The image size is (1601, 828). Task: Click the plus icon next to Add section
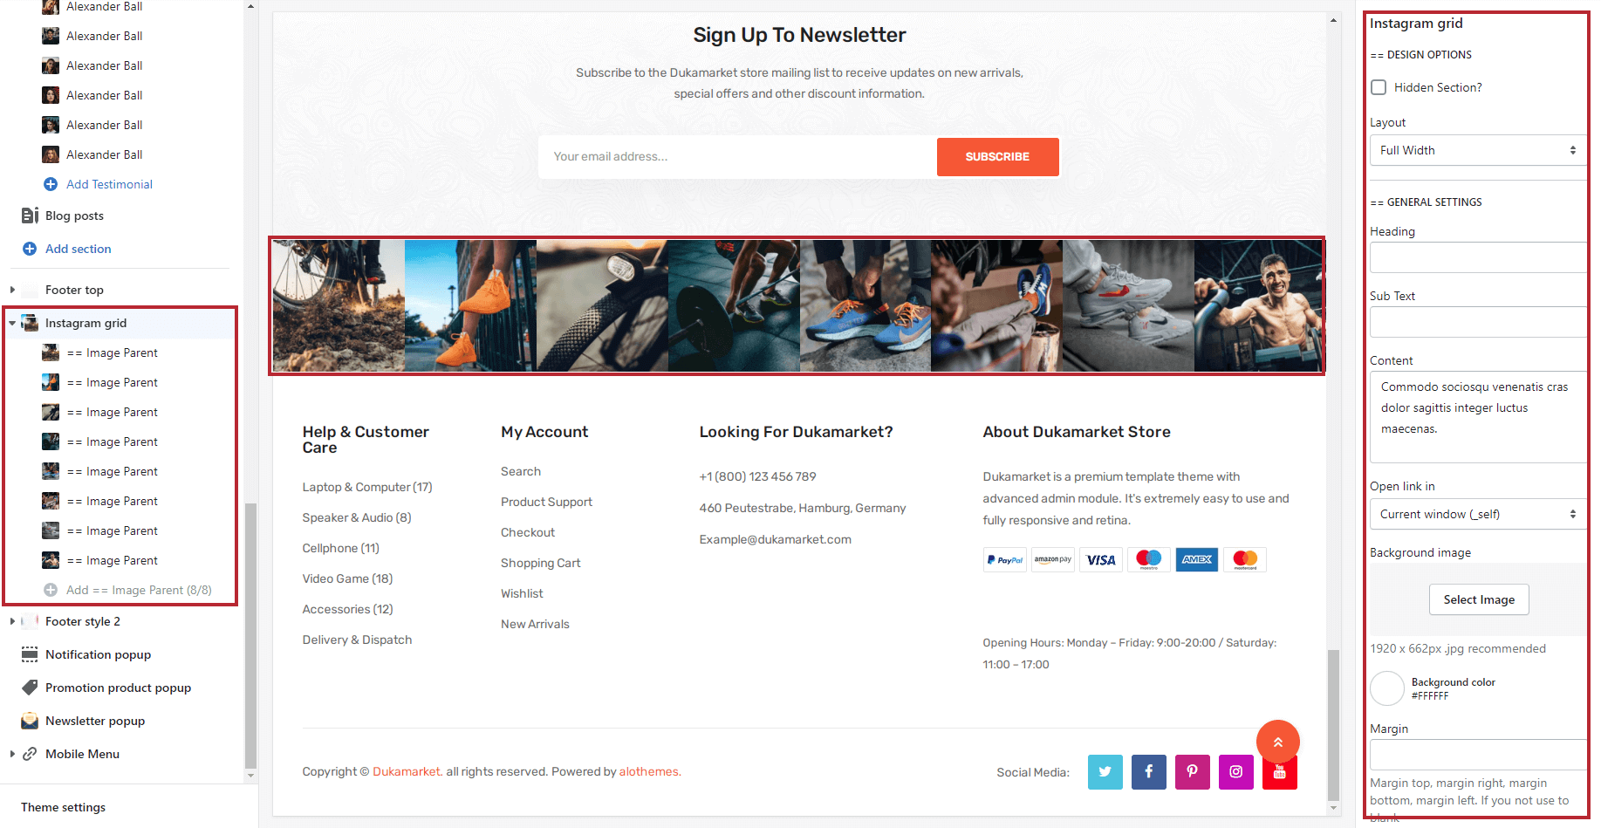point(29,249)
